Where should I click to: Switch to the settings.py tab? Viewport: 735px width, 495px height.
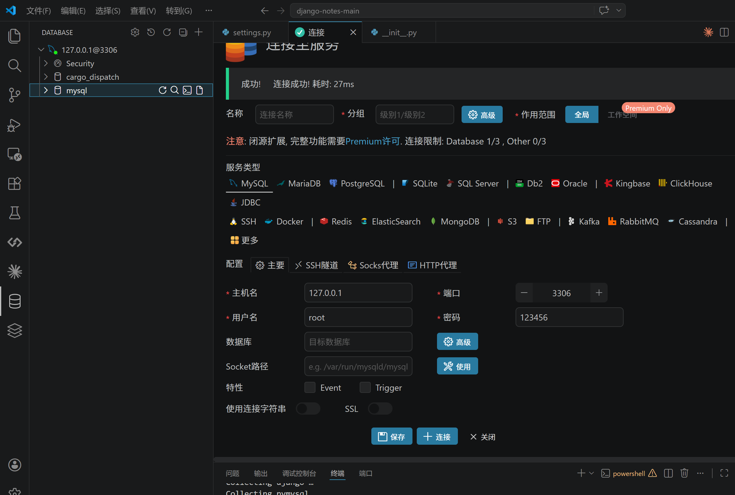click(x=251, y=32)
